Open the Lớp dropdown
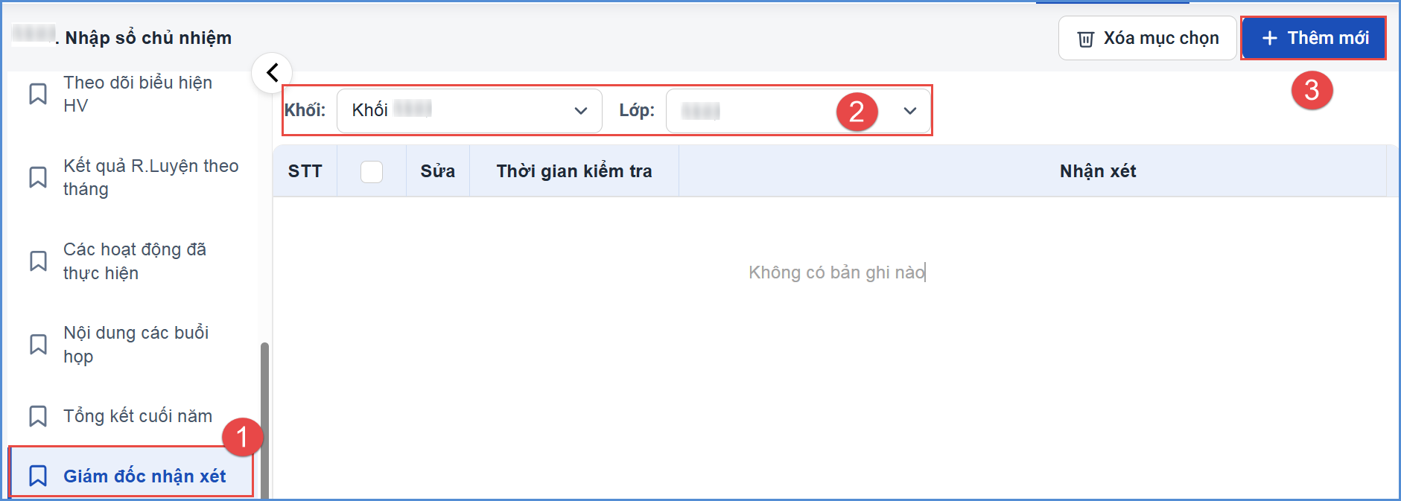 [x=798, y=111]
